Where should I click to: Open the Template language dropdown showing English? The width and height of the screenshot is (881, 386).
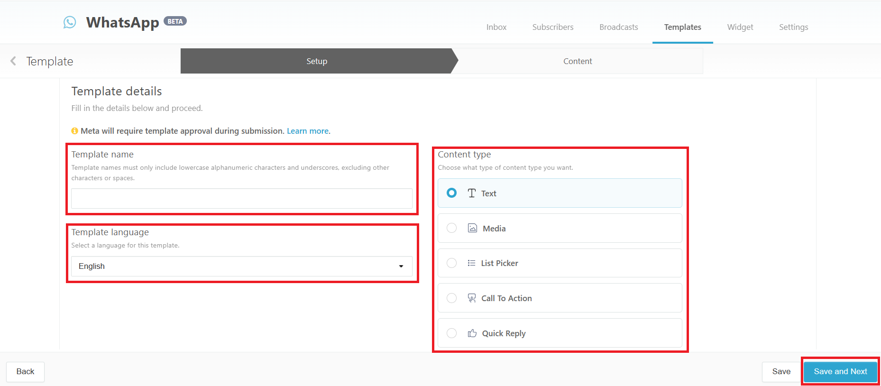242,267
